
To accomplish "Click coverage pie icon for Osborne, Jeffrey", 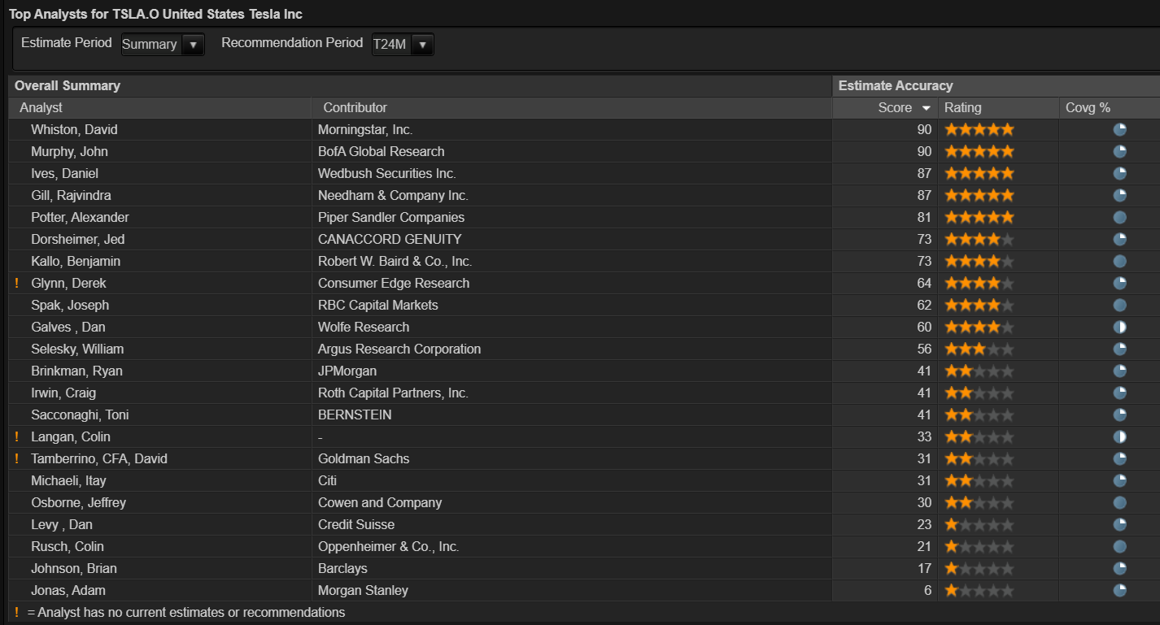I will point(1120,502).
